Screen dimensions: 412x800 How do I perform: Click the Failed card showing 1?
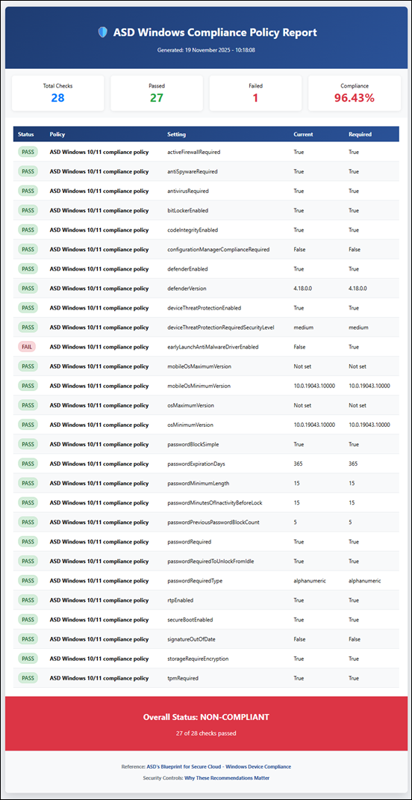(255, 93)
